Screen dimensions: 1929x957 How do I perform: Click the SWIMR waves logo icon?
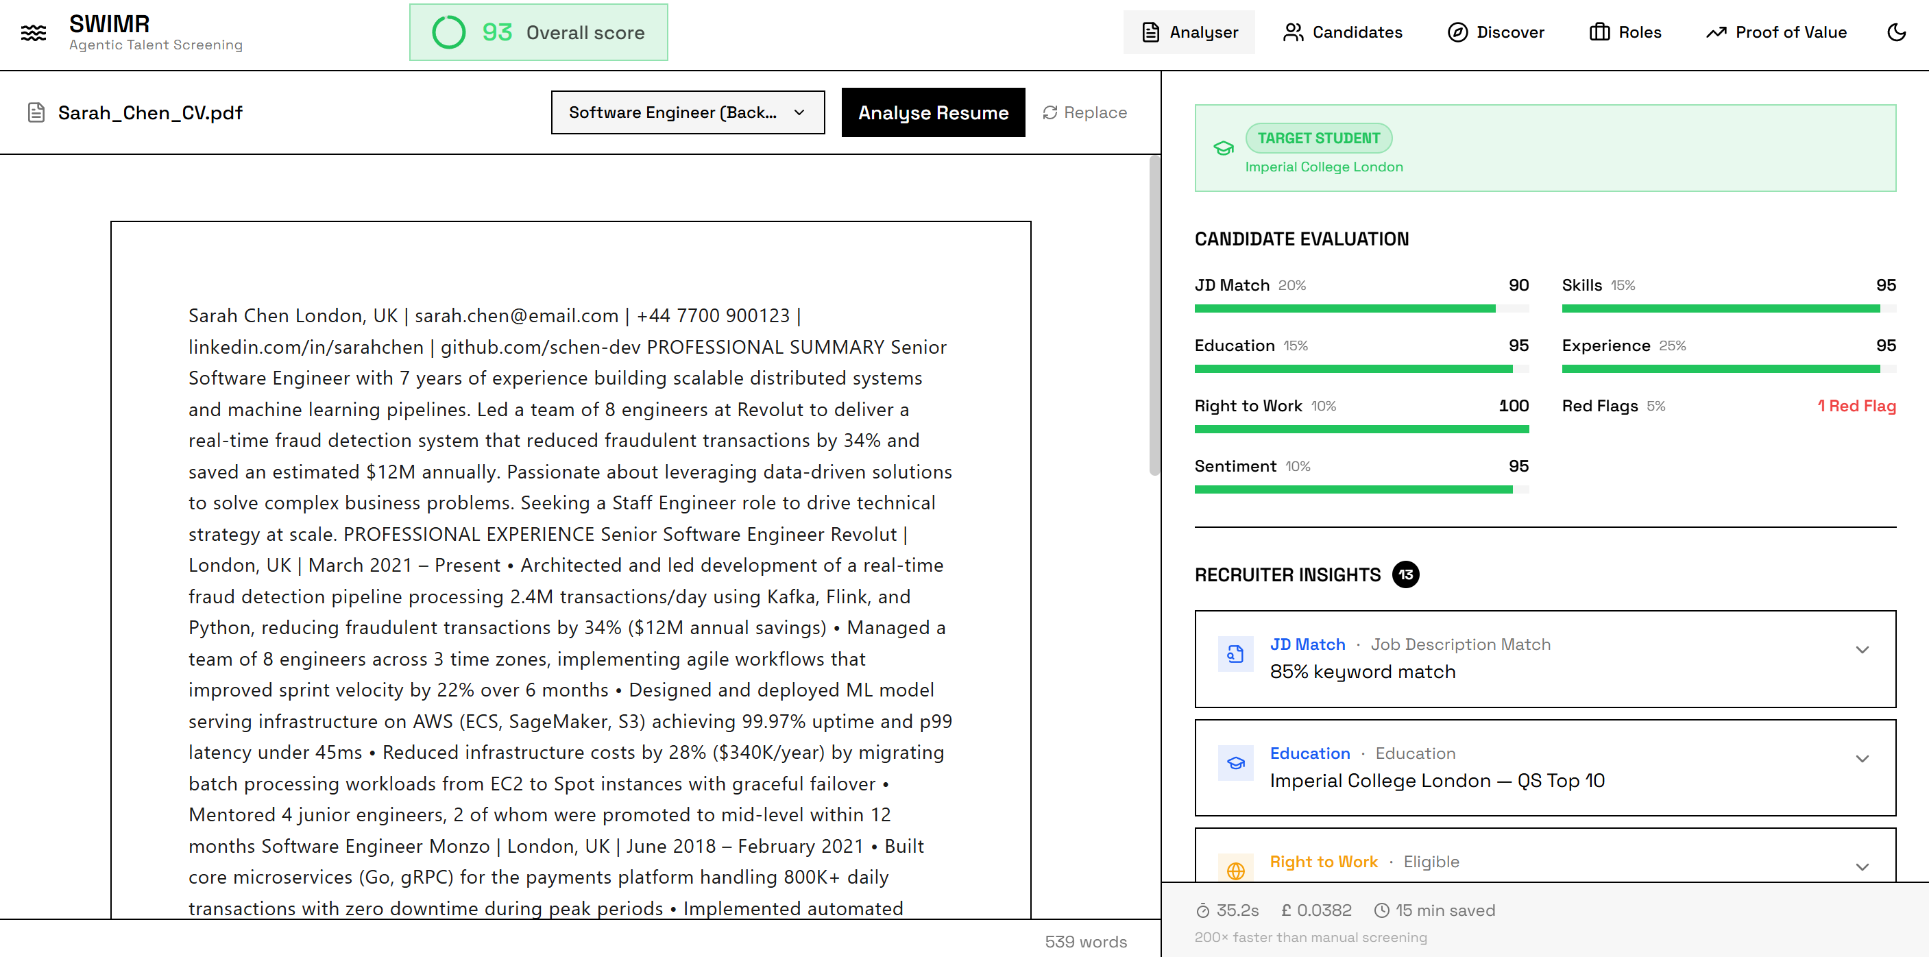point(33,33)
